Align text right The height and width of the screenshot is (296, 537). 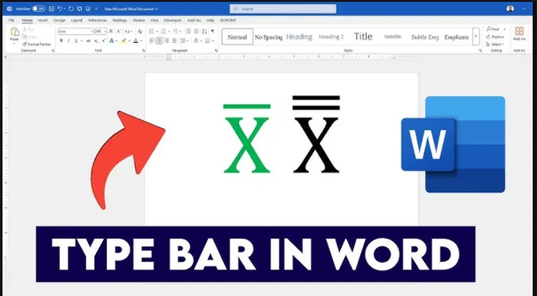166,41
